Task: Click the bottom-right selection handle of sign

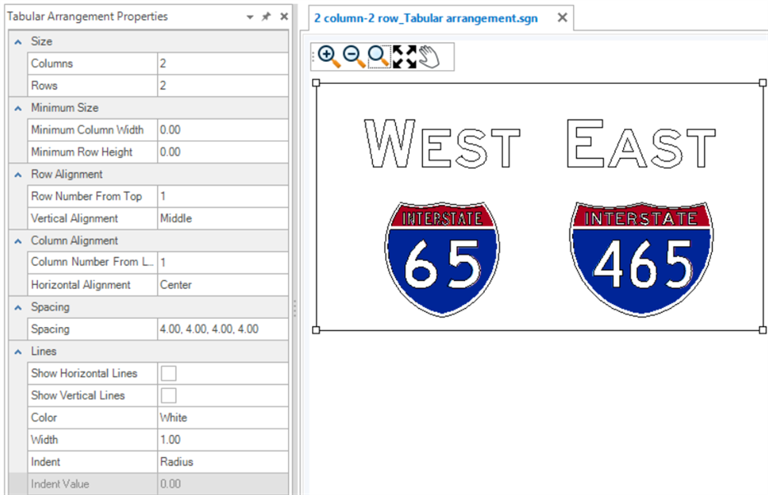Action: pos(762,330)
